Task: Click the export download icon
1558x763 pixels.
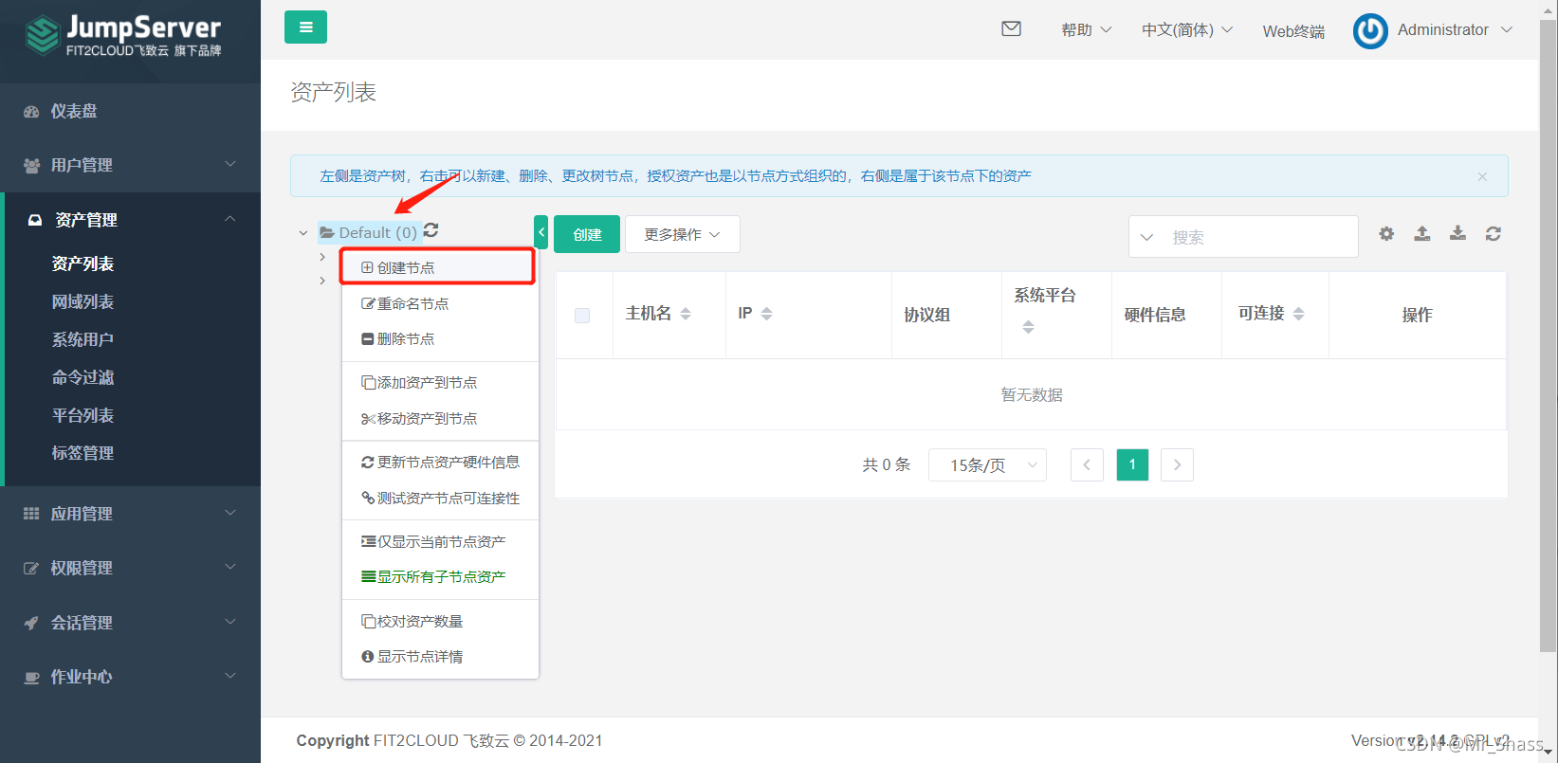Action: pyautogui.click(x=1457, y=233)
